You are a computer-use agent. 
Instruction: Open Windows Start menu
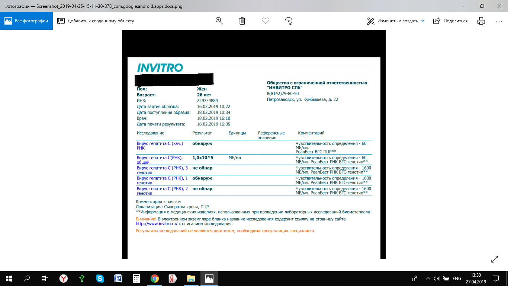click(9, 278)
